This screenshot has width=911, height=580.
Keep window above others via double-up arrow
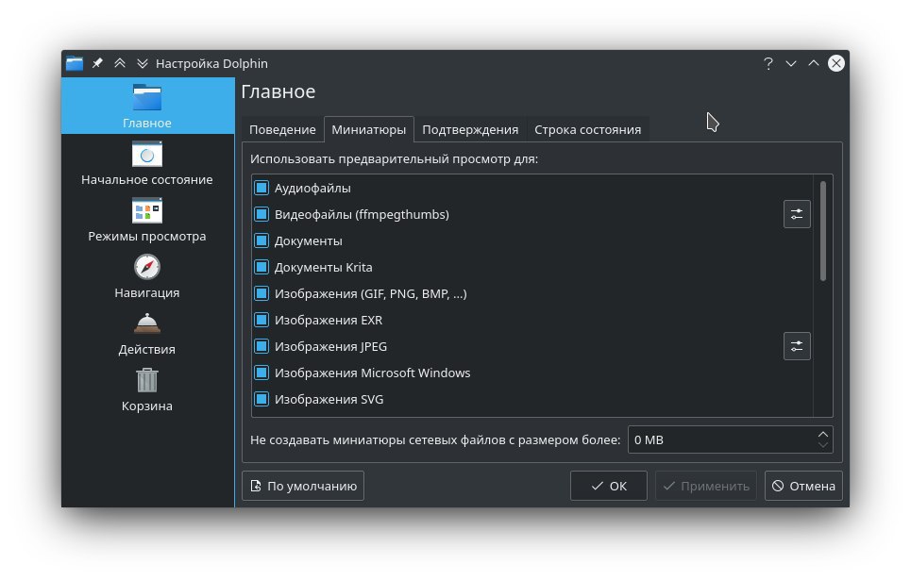click(x=120, y=63)
